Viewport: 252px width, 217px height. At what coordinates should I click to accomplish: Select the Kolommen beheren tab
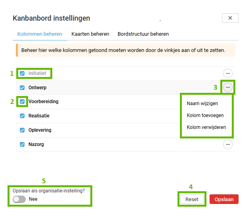click(40, 34)
